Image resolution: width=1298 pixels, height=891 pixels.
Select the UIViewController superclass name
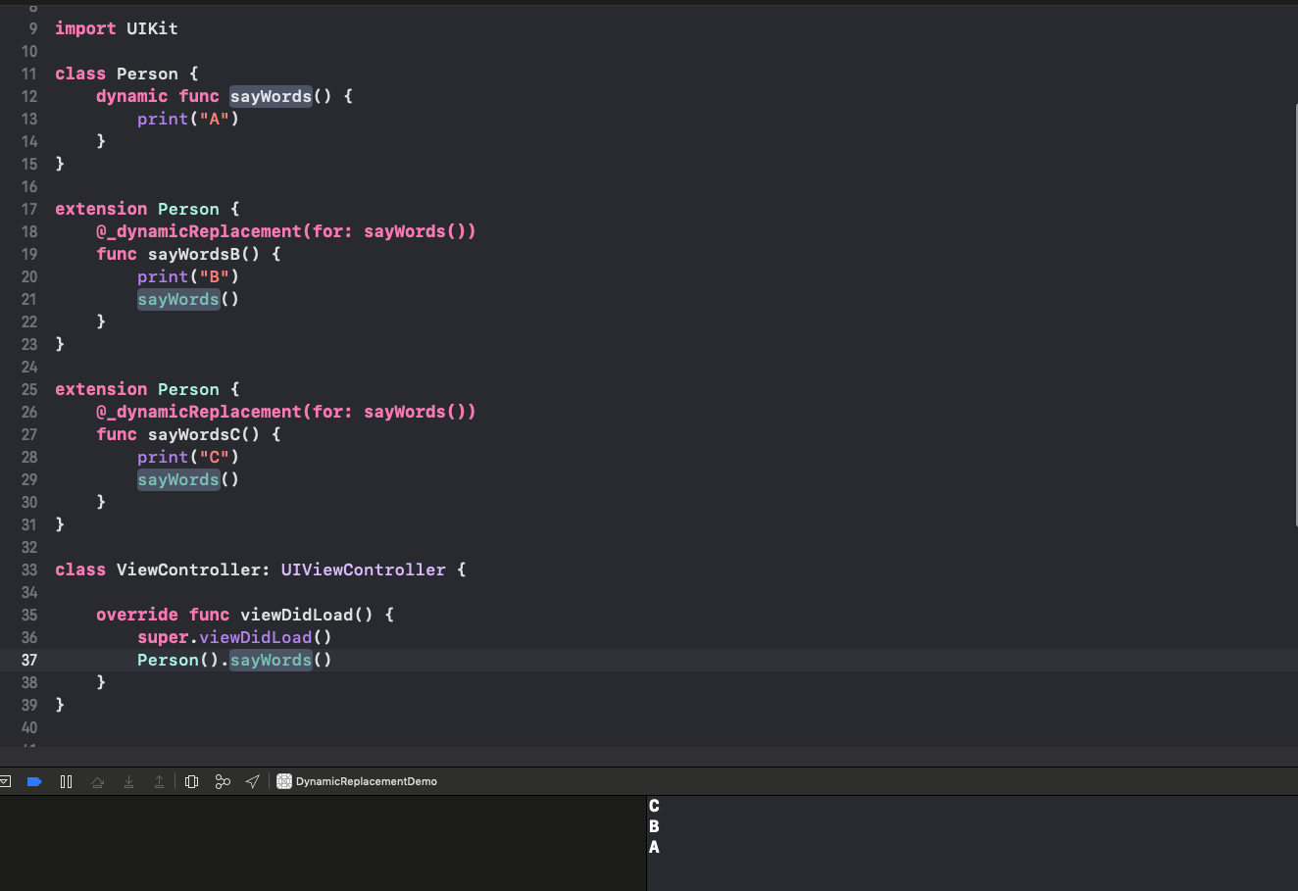click(363, 569)
